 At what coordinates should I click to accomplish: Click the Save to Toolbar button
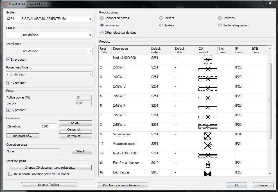pyautogui.click(x=49, y=185)
